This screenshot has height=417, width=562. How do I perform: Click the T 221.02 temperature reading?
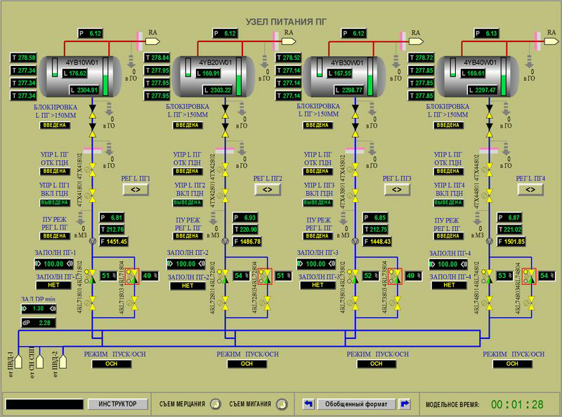point(510,230)
